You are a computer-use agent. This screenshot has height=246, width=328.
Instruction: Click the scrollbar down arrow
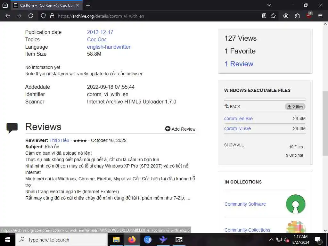pos(325,231)
